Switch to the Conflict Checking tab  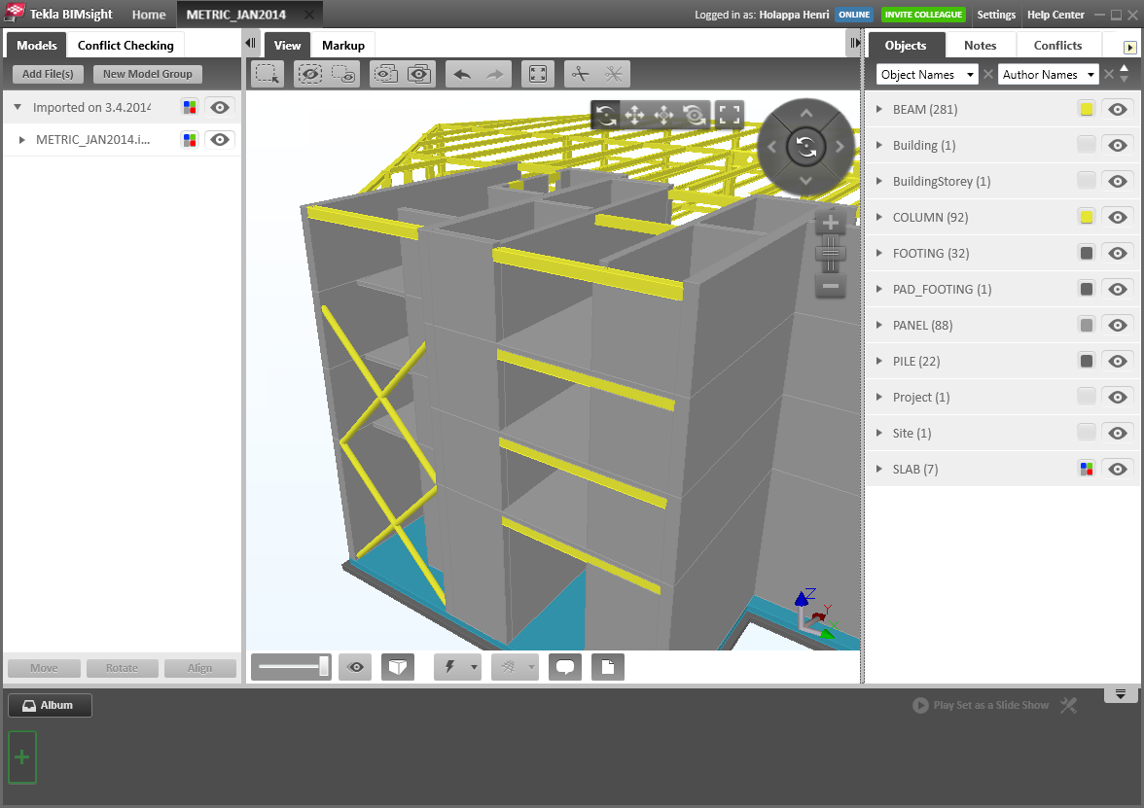125,45
